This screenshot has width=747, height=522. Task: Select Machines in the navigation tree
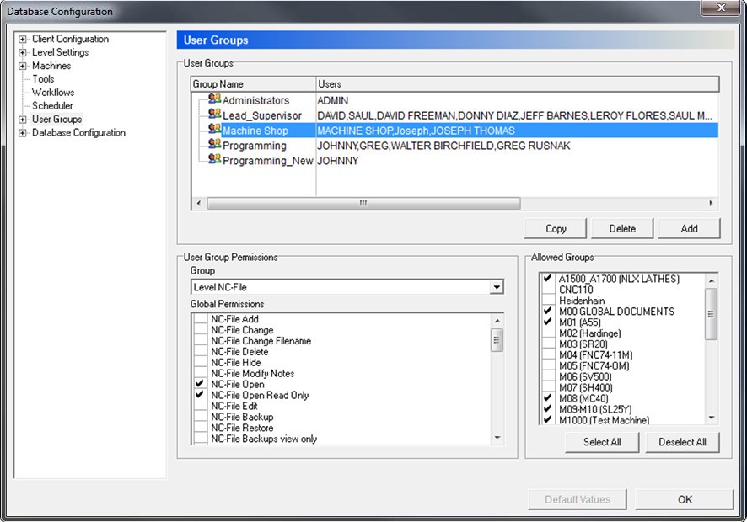coord(51,66)
